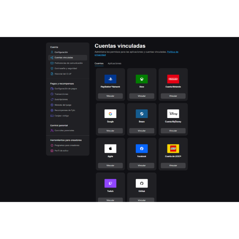The width and height of the screenshot is (239, 239).
Task: Click the Steam logo icon
Action: (x=142, y=114)
